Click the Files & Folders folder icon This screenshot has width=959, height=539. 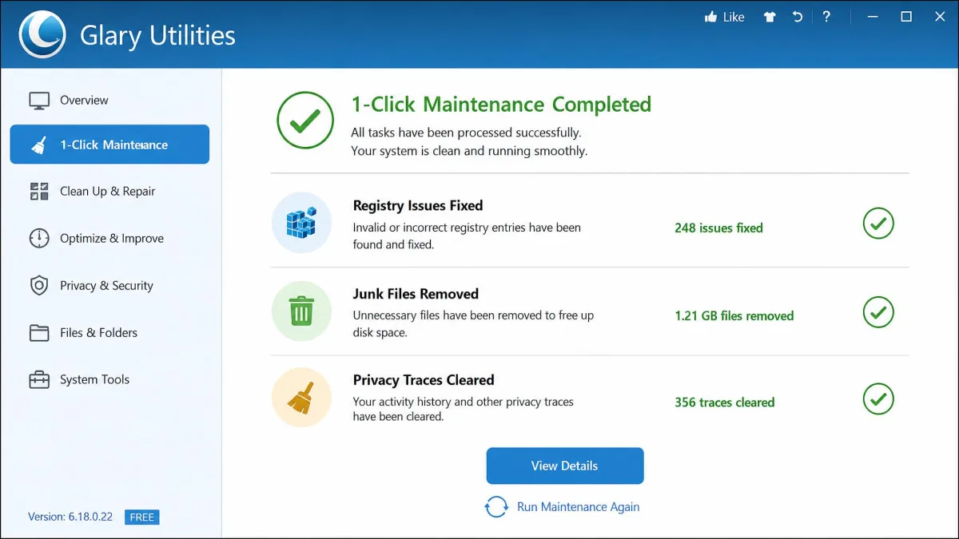tap(39, 332)
